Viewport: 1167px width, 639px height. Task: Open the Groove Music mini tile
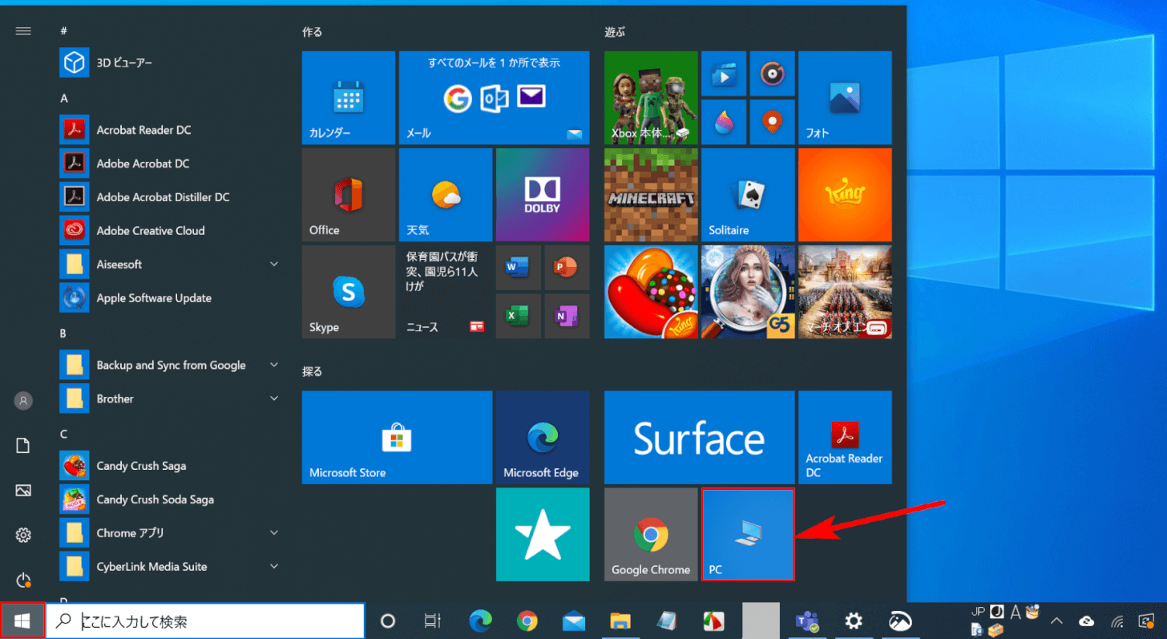773,74
